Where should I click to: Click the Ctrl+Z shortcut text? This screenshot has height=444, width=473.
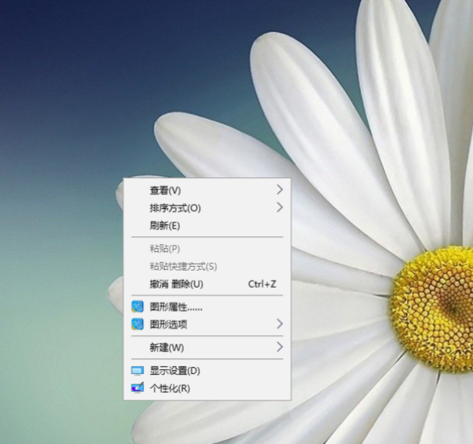(x=262, y=284)
